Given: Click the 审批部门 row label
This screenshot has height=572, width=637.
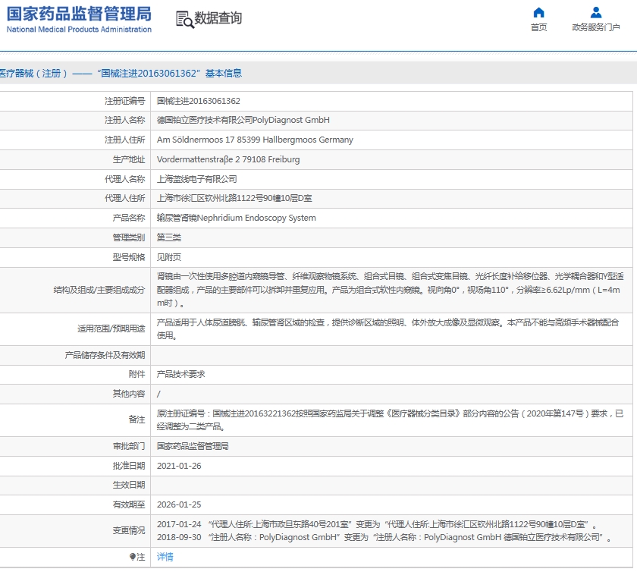Looking at the screenshot, I should tap(129, 446).
